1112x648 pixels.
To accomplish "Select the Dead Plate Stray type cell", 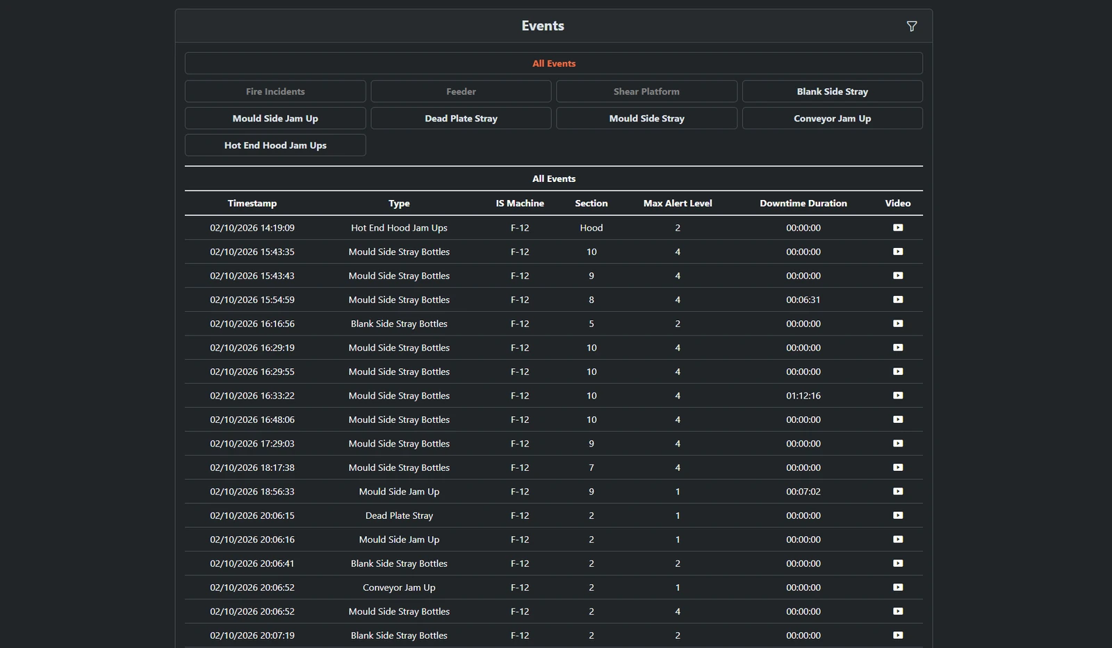I will click(399, 515).
